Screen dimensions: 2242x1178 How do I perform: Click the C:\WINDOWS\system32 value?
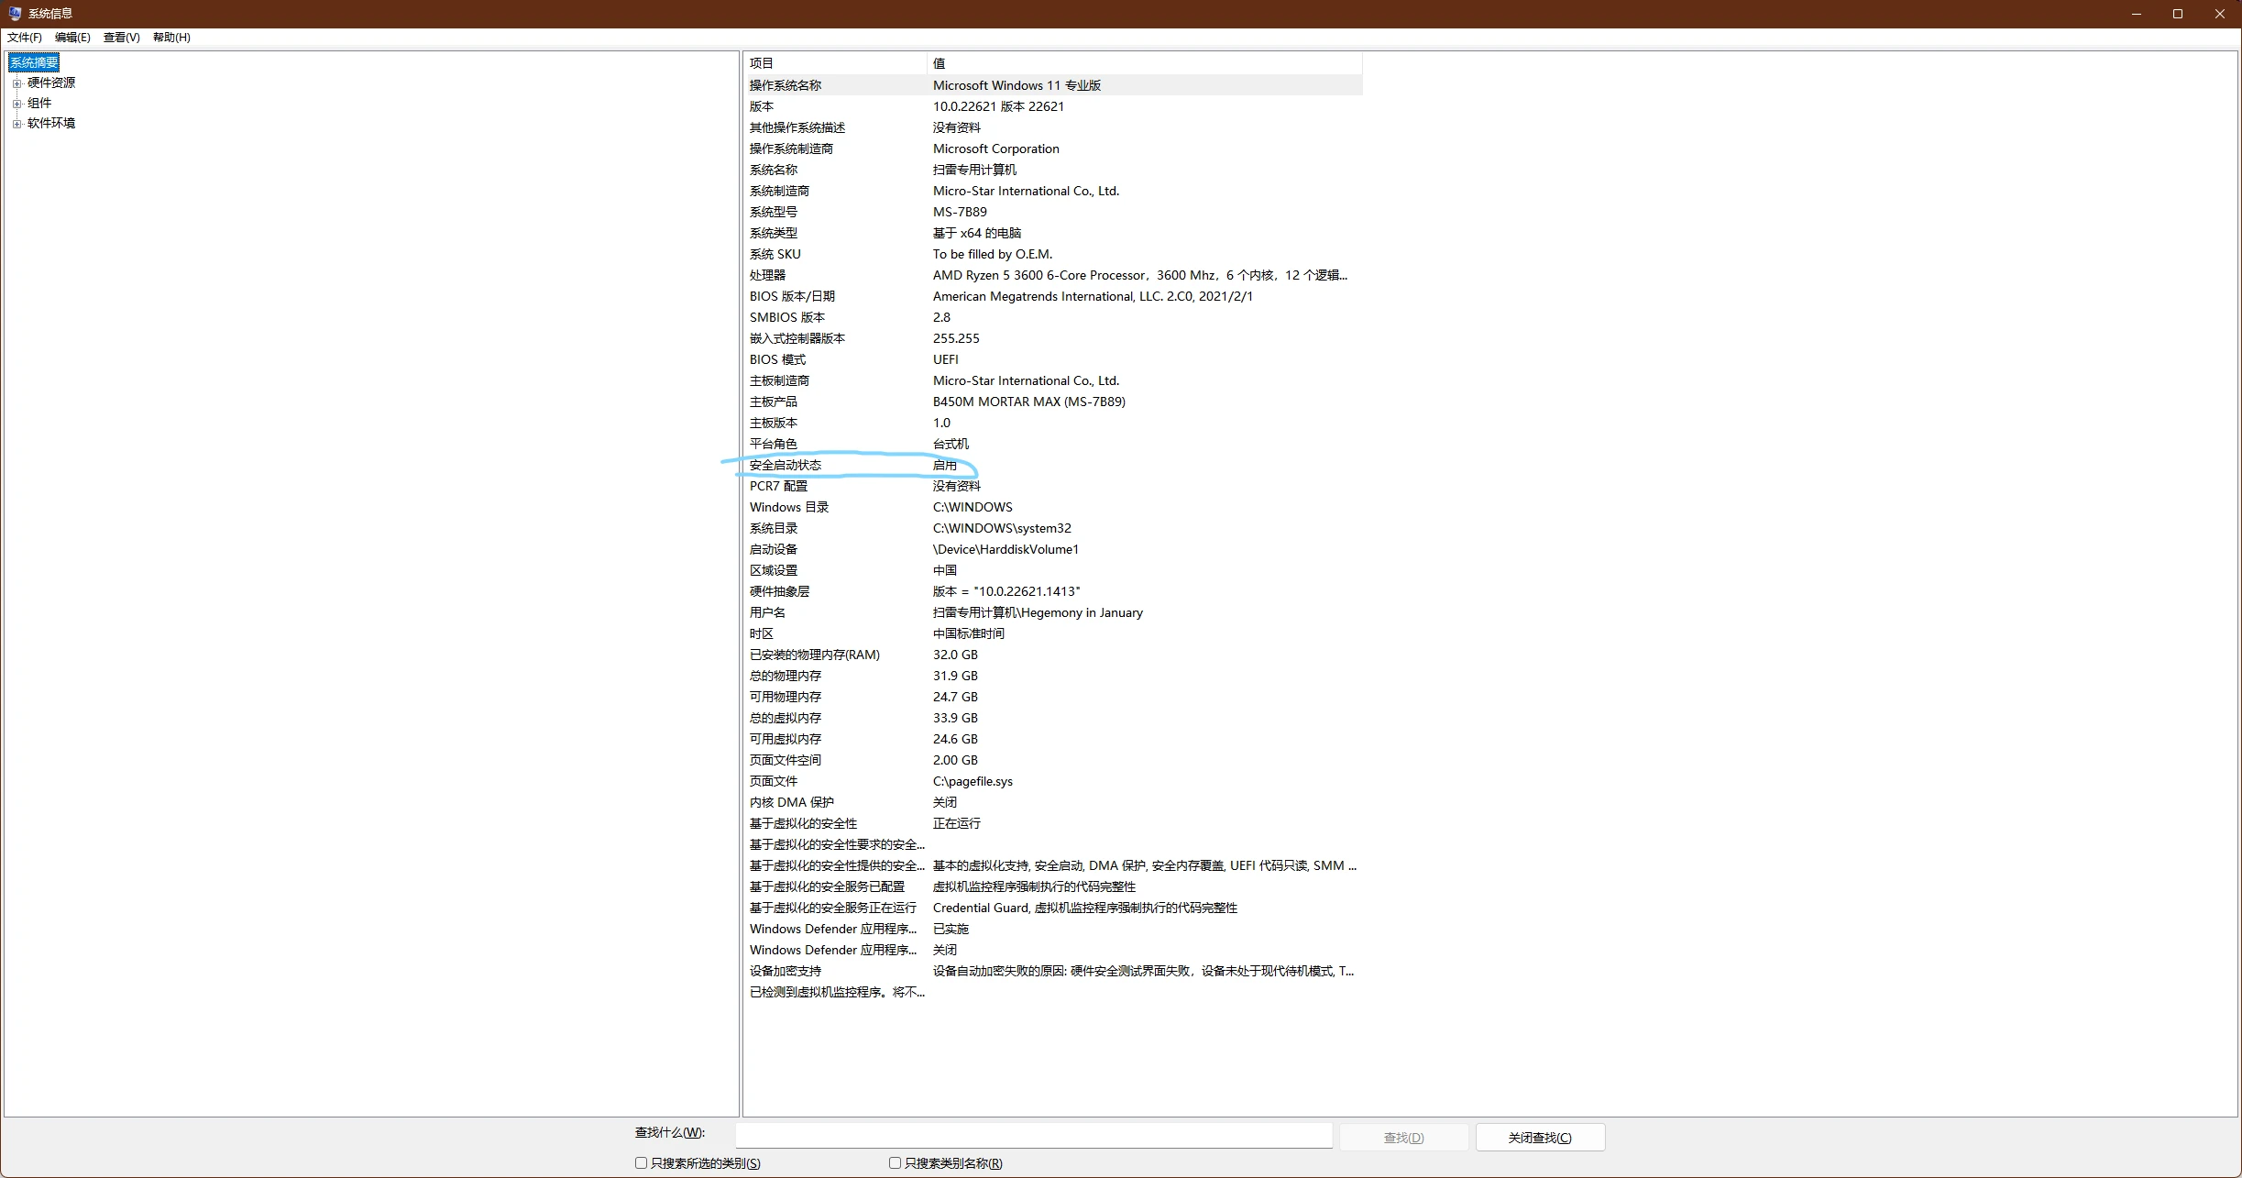pos(1002,528)
